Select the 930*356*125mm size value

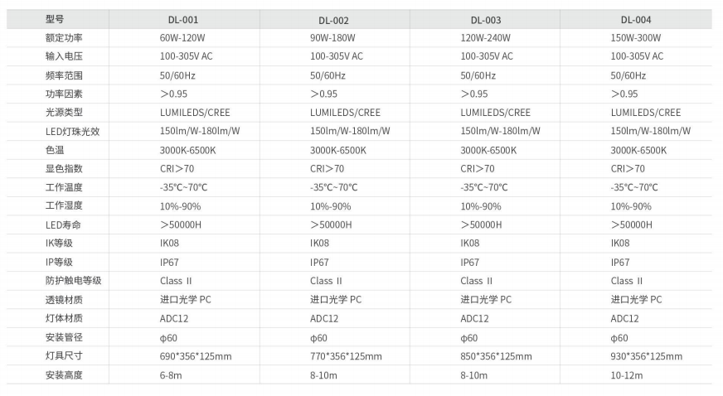647,356
